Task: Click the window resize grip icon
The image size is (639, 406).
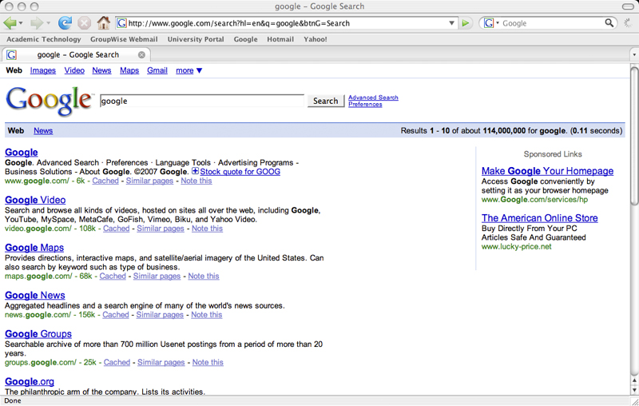Action: 634,401
